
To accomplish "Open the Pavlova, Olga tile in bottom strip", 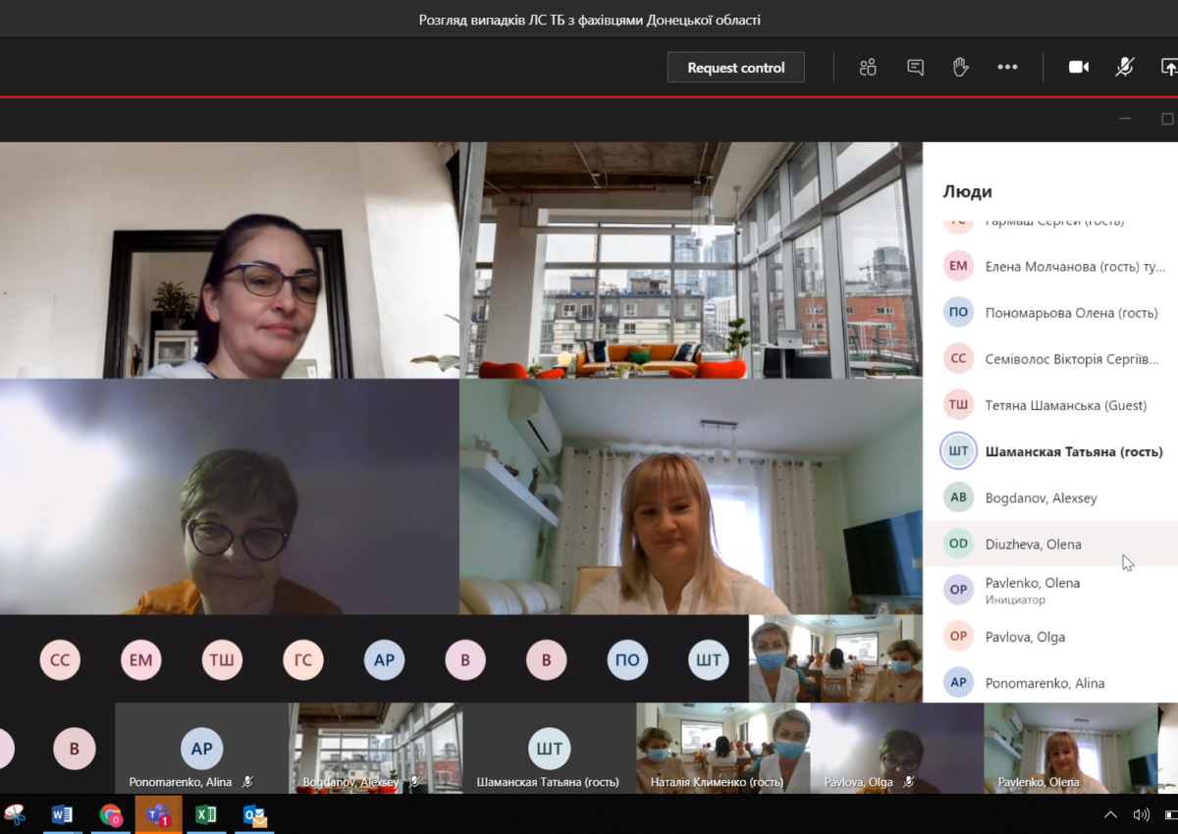I will (x=897, y=748).
